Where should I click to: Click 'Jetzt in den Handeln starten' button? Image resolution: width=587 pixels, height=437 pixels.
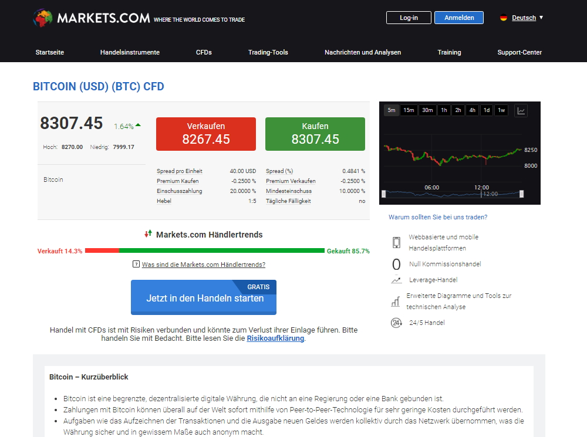(204, 297)
